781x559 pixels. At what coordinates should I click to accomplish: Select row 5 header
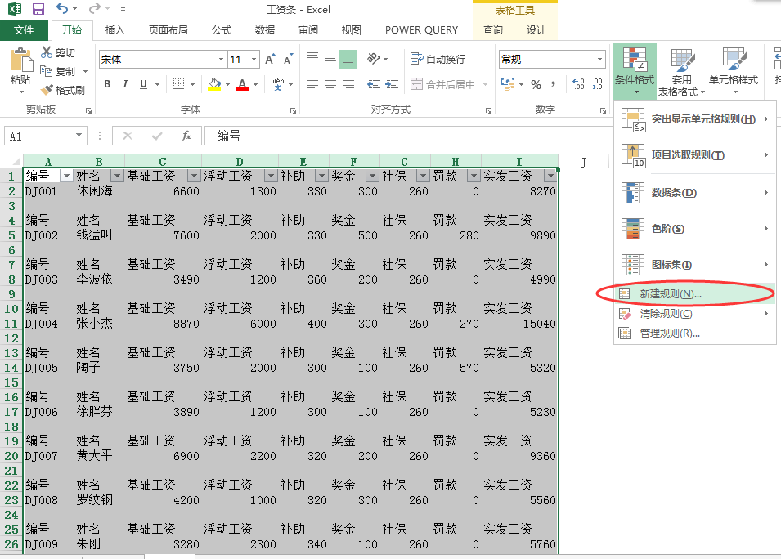(x=11, y=235)
